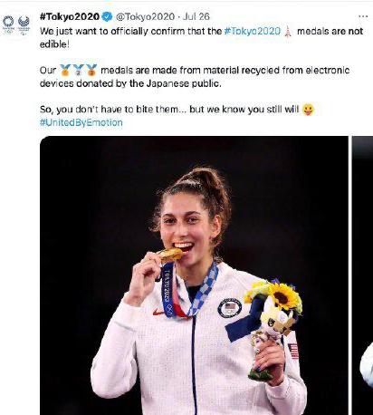Open the tweet's more options ellipsis
The height and width of the screenshot is (415, 373).
point(363,16)
